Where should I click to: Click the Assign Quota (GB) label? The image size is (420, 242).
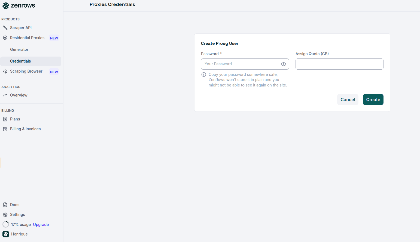tap(312, 54)
